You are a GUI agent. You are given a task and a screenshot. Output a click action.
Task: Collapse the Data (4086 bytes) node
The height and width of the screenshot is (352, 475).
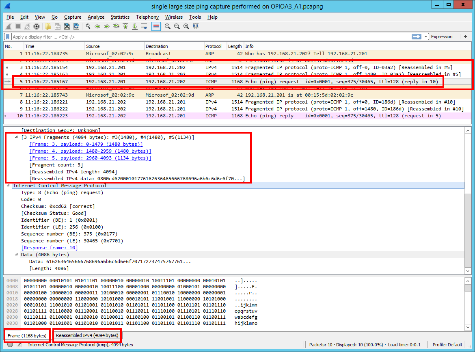(16, 255)
